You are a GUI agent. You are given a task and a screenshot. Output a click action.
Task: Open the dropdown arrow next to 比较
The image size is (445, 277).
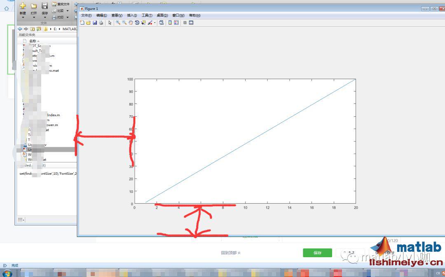point(68,11)
